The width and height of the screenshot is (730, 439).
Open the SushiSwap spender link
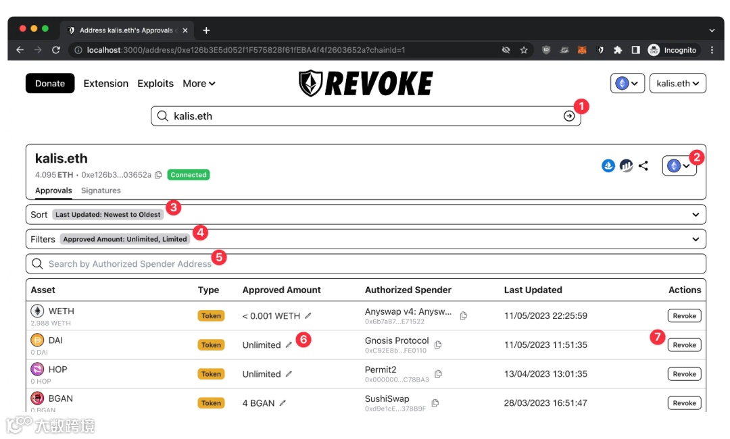pyautogui.click(x=387, y=398)
